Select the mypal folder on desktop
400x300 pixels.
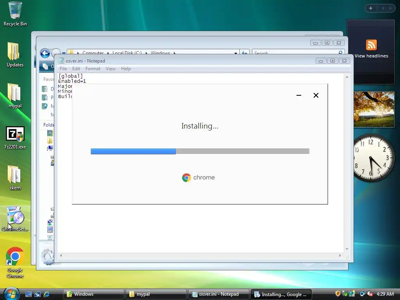coord(15,96)
